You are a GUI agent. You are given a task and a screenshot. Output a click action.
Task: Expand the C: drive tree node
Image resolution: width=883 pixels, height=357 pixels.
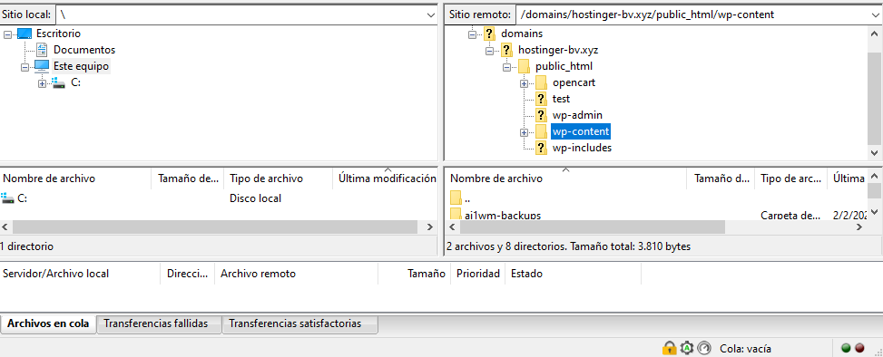[x=42, y=83]
